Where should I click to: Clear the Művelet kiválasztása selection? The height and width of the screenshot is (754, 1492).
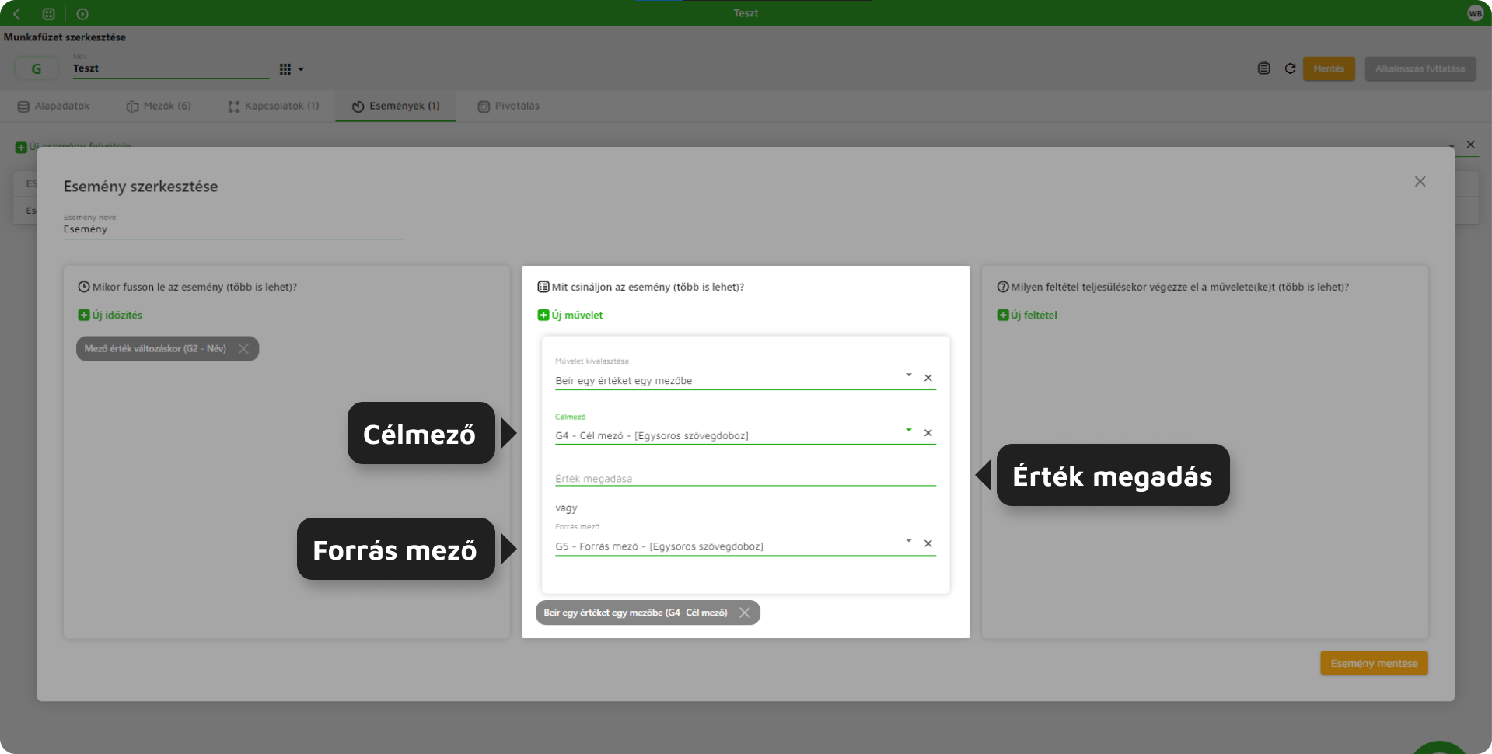coord(928,378)
